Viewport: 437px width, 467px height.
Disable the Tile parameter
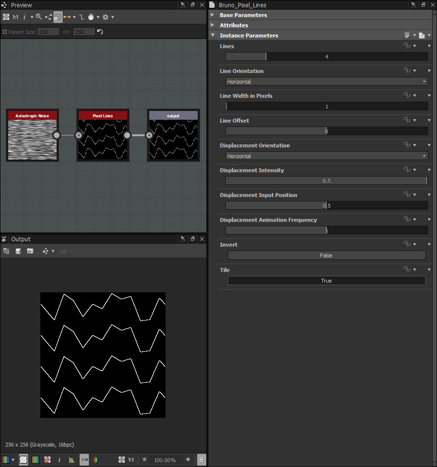tap(326, 280)
